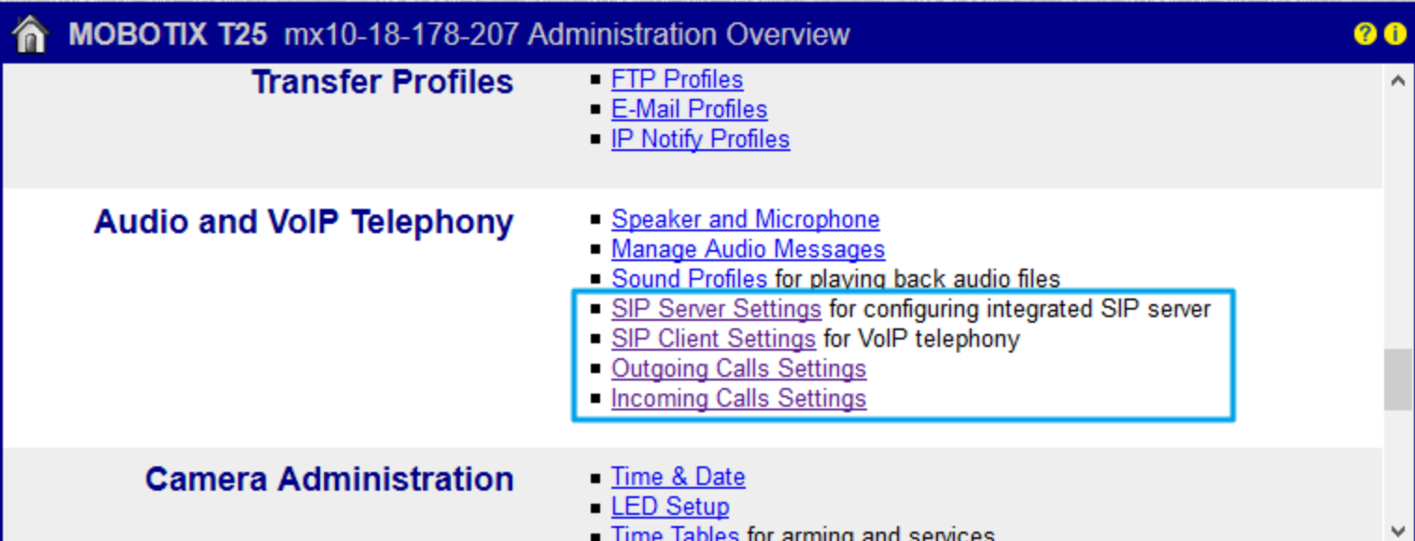Viewport: 1415px width, 541px height.
Task: Open Sound Profiles link
Action: 689,279
